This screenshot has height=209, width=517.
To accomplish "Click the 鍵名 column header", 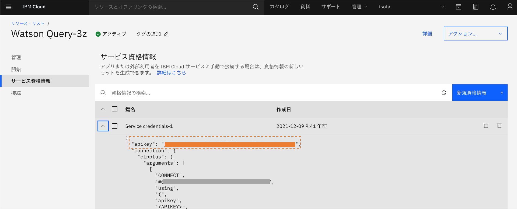I will click(x=130, y=109).
